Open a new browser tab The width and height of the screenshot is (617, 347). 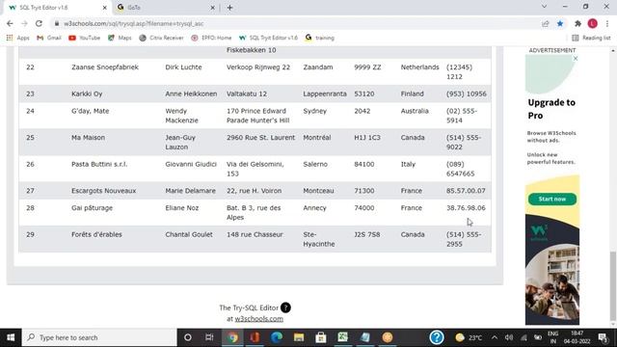click(229, 8)
